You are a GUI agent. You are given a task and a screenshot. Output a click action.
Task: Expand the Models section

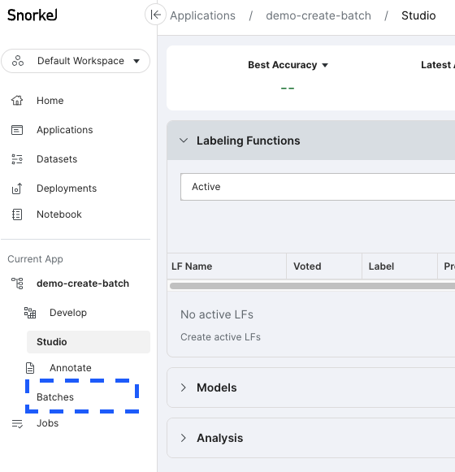click(184, 388)
